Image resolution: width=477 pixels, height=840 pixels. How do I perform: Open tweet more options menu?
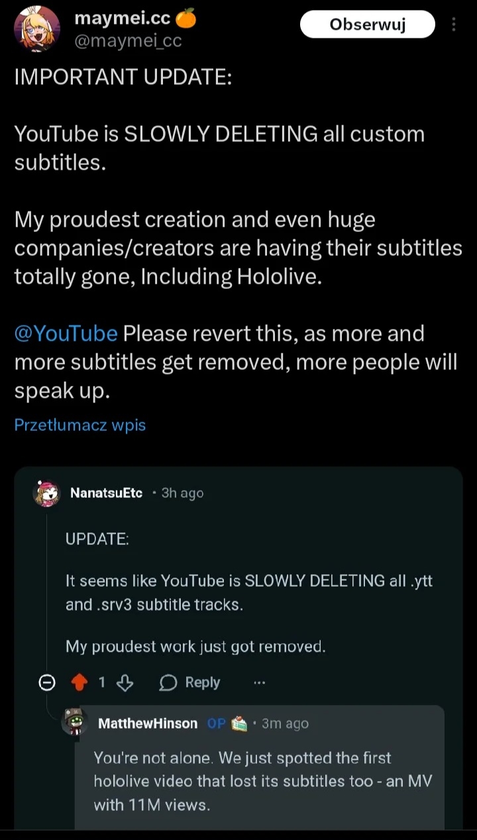click(454, 25)
